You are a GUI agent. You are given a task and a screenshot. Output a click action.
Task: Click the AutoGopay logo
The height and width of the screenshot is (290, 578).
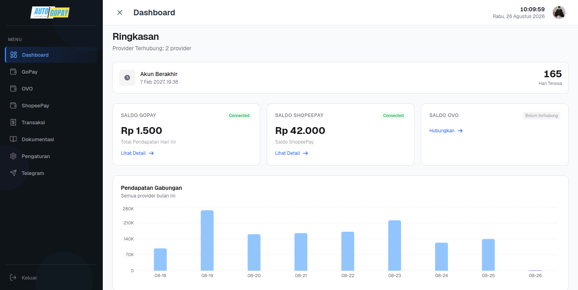coord(51,12)
